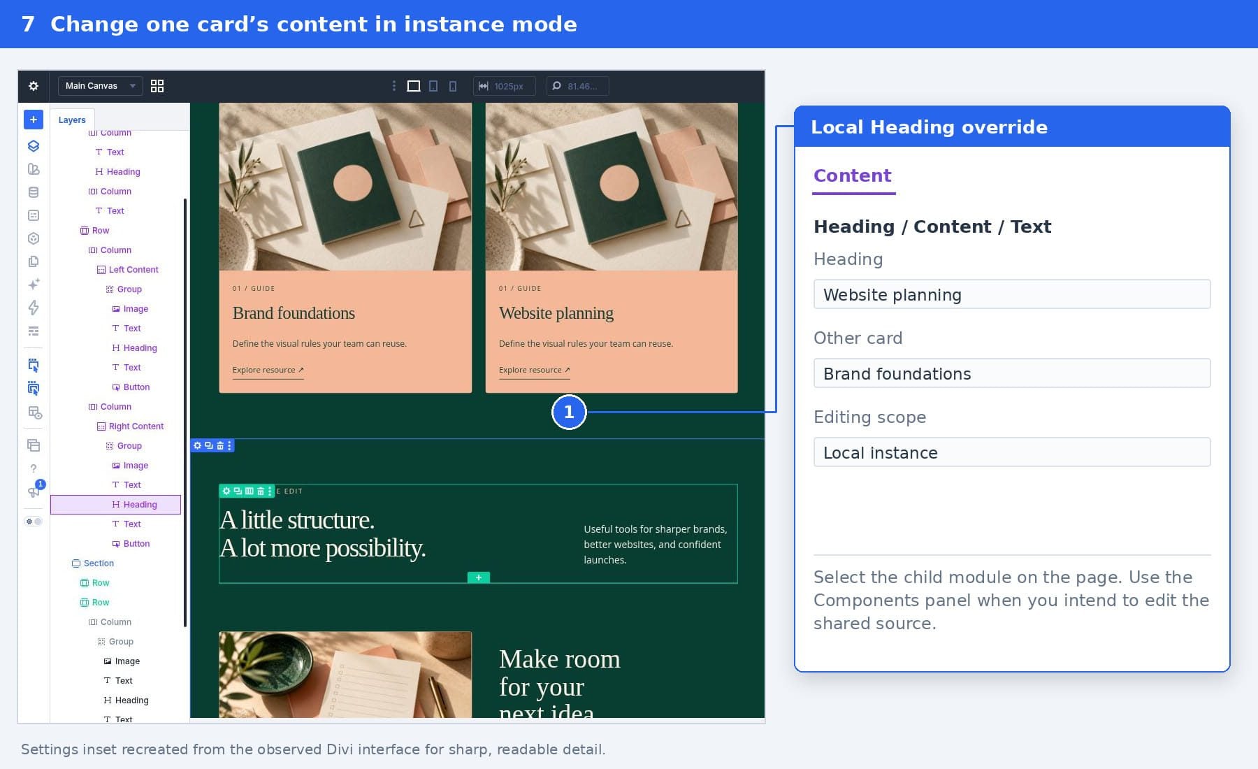Open the help question mark icon
The width and height of the screenshot is (1258, 769).
point(34,468)
